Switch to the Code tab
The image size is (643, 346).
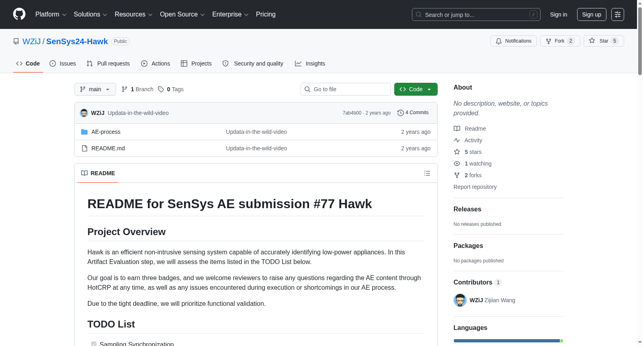click(x=28, y=63)
